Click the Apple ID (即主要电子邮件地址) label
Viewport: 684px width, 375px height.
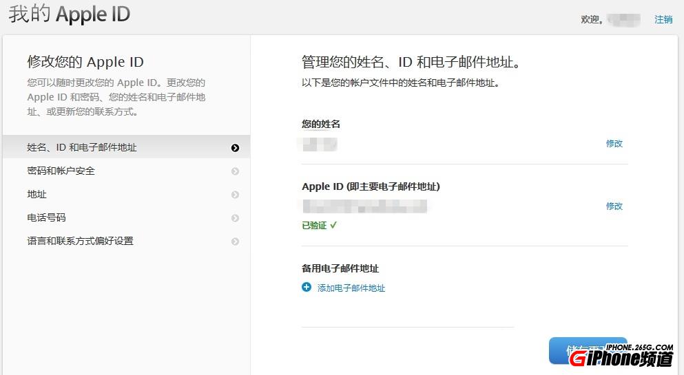(371, 186)
